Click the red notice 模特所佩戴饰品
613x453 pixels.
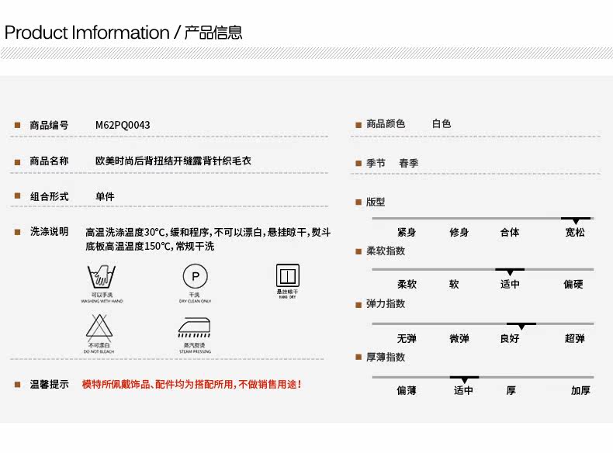(192, 385)
